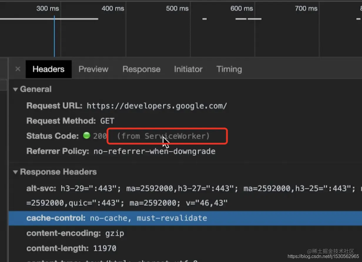Click the 600 ms timeline label

pyautogui.click(x=242, y=9)
